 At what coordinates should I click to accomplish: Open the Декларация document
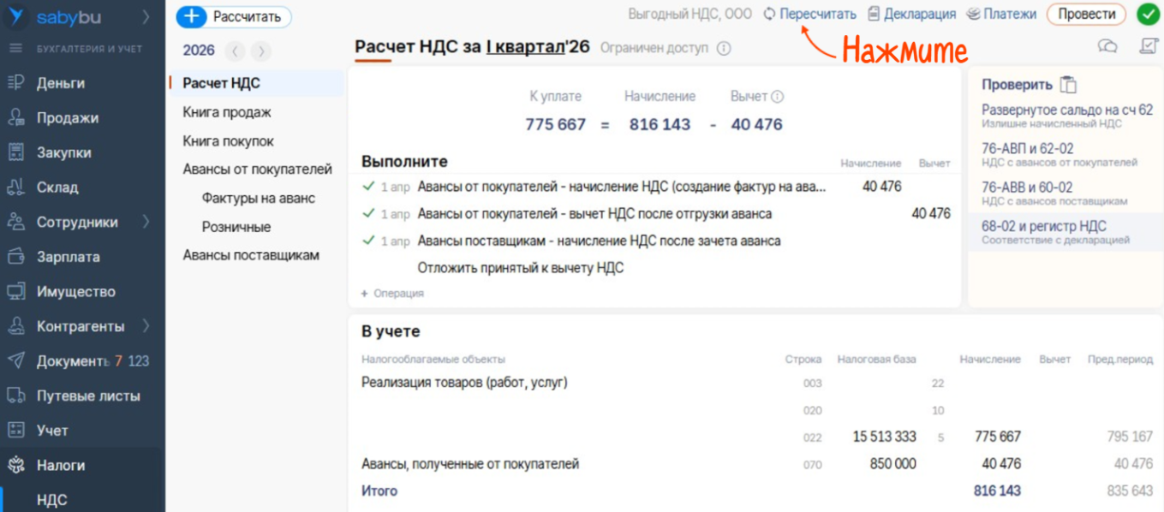(x=911, y=14)
